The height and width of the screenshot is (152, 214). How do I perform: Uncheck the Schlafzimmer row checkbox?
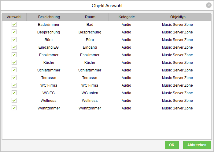[14, 70]
